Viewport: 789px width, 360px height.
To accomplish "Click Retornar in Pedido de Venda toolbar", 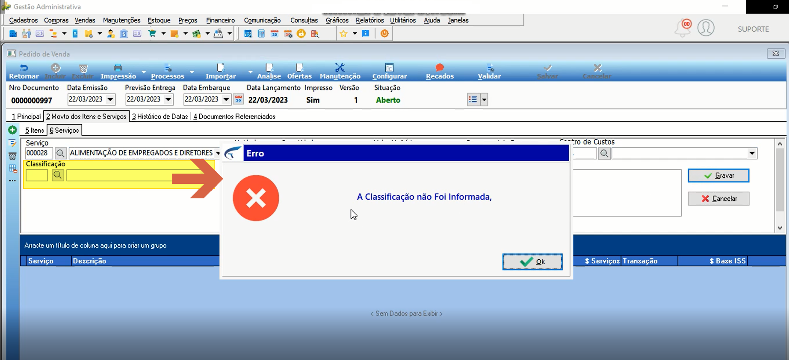I will coord(24,72).
